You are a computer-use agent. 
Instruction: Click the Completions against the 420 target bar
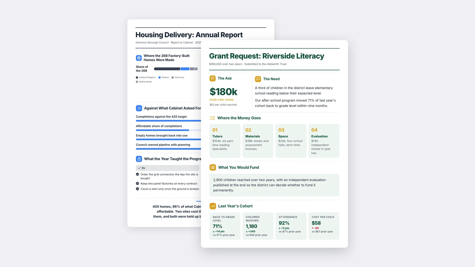coord(168,121)
